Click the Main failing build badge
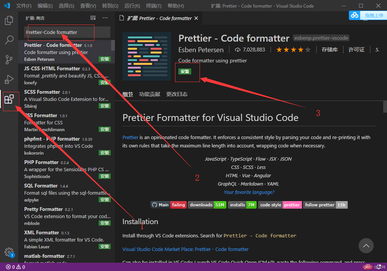The image size is (387, 271). (x=169, y=205)
